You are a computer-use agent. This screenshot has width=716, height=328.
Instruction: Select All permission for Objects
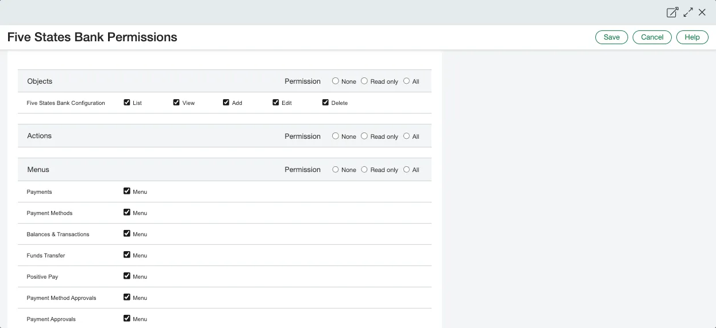point(407,81)
